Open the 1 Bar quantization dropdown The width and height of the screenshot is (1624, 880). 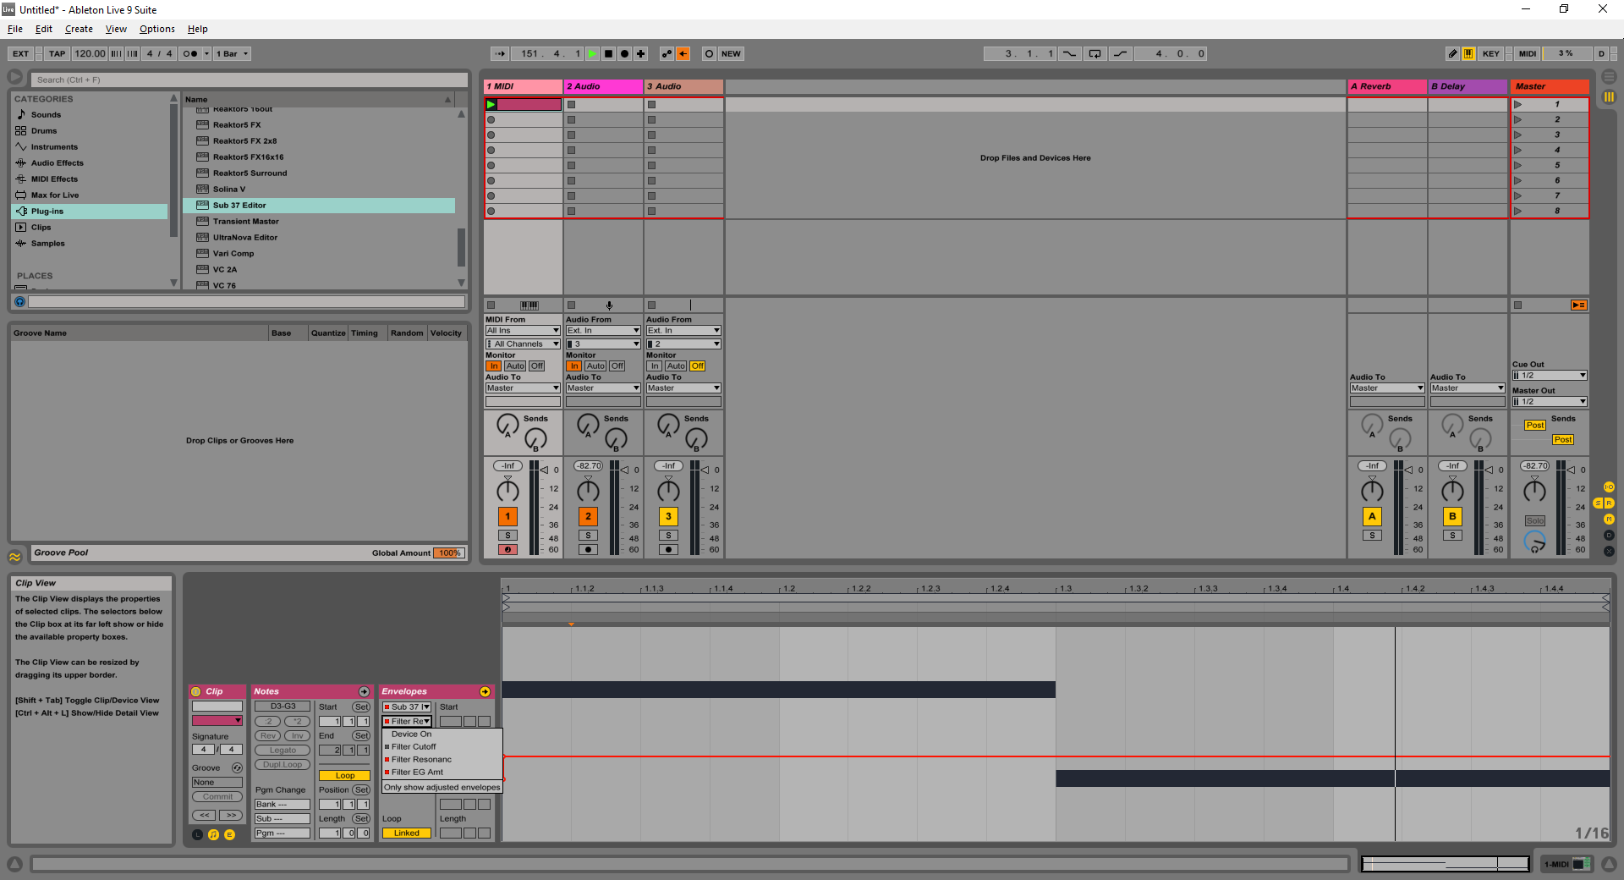232,53
